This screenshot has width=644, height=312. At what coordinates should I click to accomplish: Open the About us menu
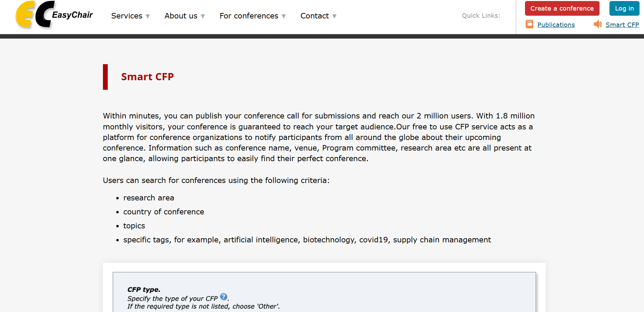[x=181, y=16]
